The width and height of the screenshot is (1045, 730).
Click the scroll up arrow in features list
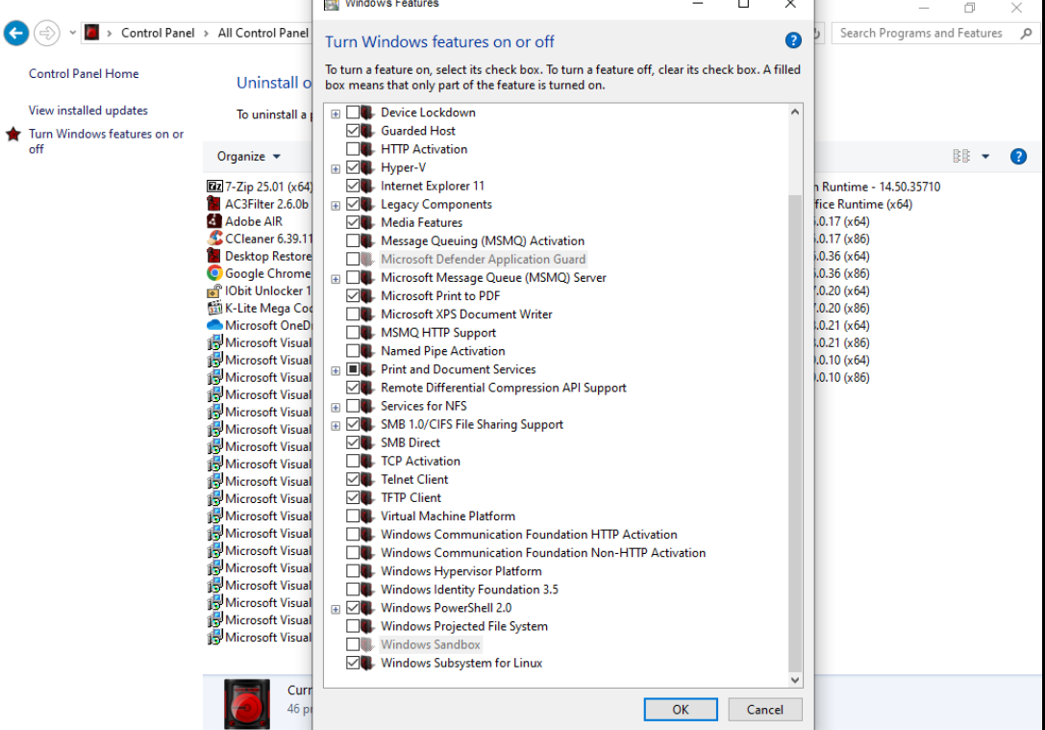[794, 112]
